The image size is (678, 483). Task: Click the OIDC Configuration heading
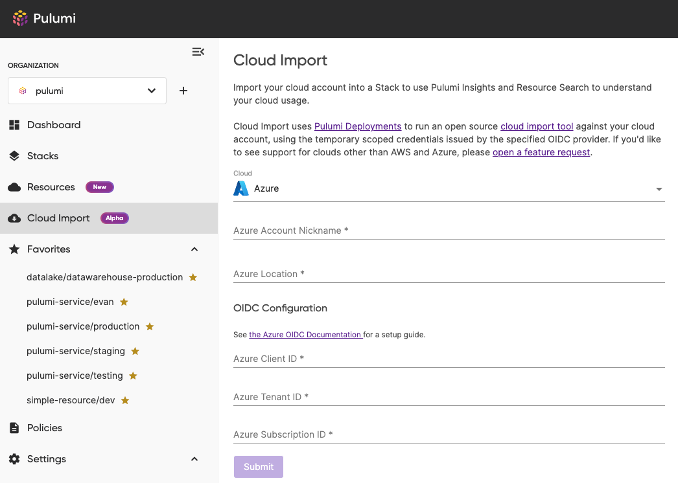(x=280, y=308)
